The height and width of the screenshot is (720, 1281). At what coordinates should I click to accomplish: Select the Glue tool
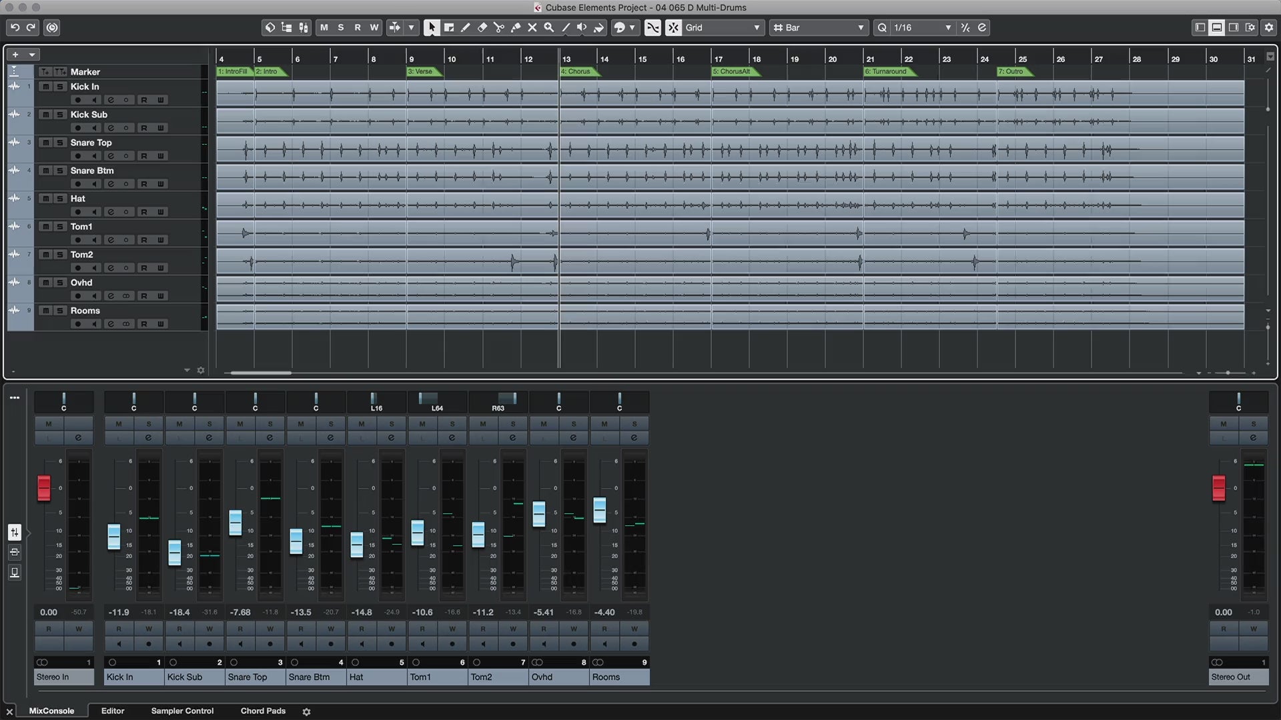(515, 27)
